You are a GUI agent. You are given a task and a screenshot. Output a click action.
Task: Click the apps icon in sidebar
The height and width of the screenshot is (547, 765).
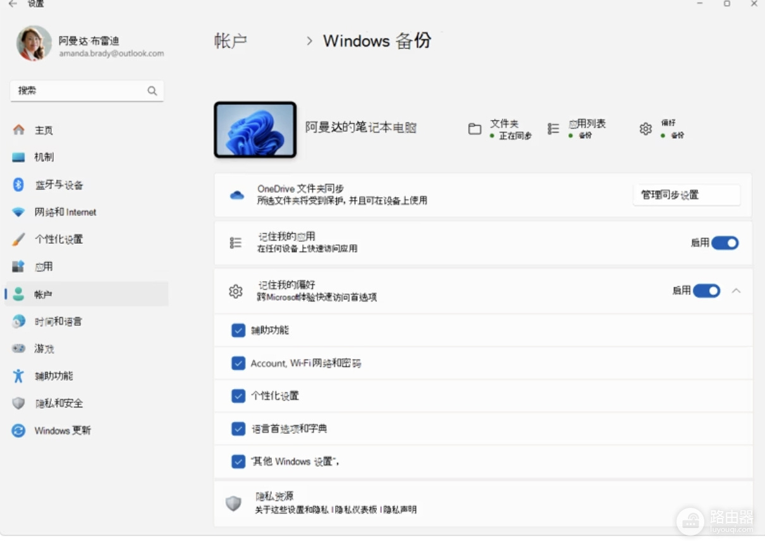click(x=19, y=267)
